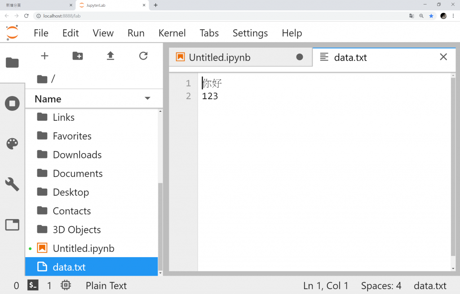460x294 pixels.
Task: Open the Downloads folder
Action: tap(77, 155)
